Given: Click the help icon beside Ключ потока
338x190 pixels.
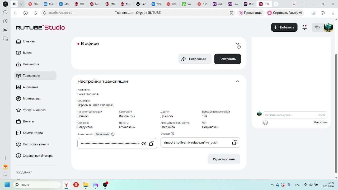Looking at the screenshot, I should [x=113, y=134].
